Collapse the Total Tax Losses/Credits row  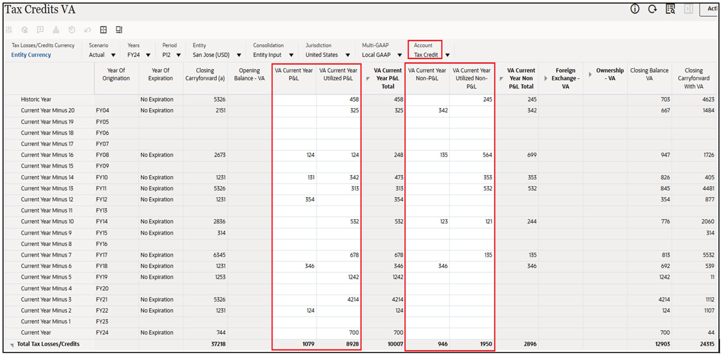pos(11,345)
